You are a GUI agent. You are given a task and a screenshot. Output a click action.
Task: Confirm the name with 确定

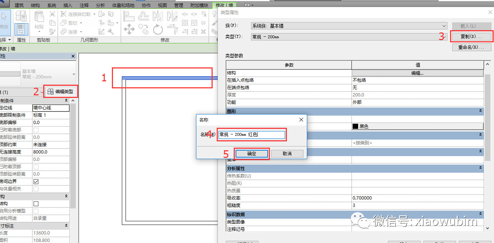point(252,154)
